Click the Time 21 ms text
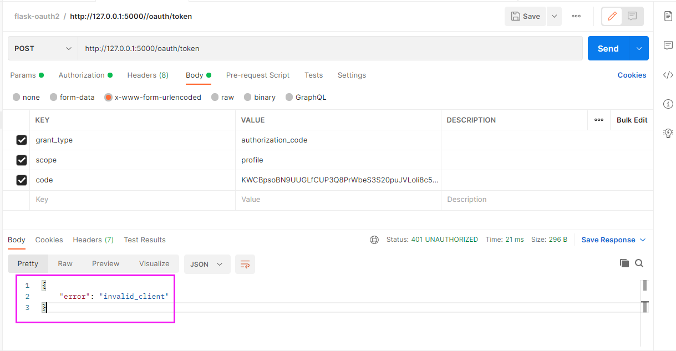This screenshot has height=351, width=676. coord(505,240)
